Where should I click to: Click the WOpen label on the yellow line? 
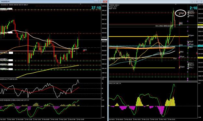191,35
